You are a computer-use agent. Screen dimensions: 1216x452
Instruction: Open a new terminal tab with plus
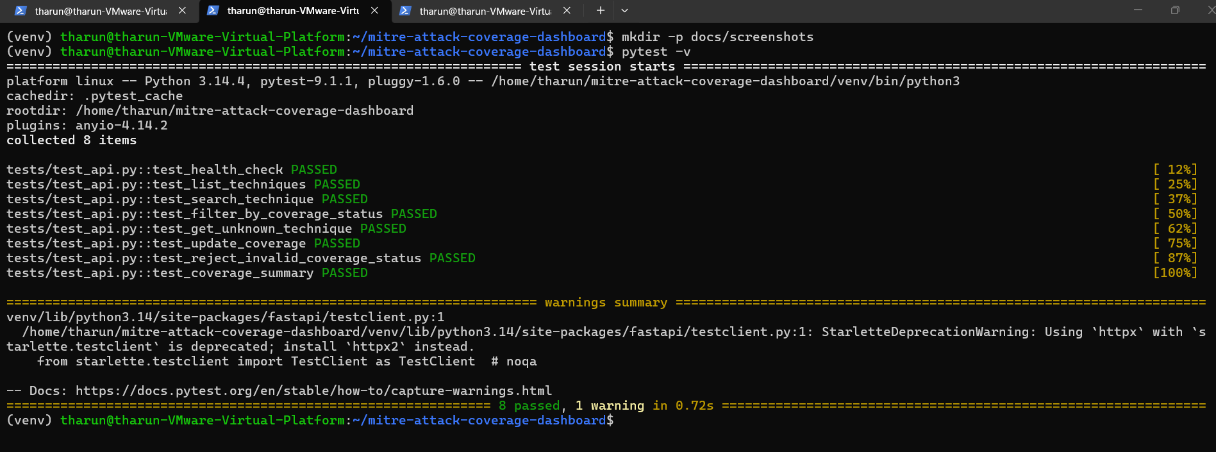[600, 11]
